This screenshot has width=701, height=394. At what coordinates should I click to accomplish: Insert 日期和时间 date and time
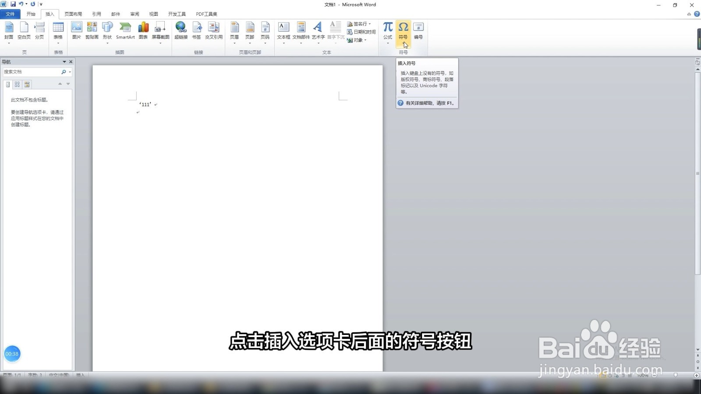point(361,32)
